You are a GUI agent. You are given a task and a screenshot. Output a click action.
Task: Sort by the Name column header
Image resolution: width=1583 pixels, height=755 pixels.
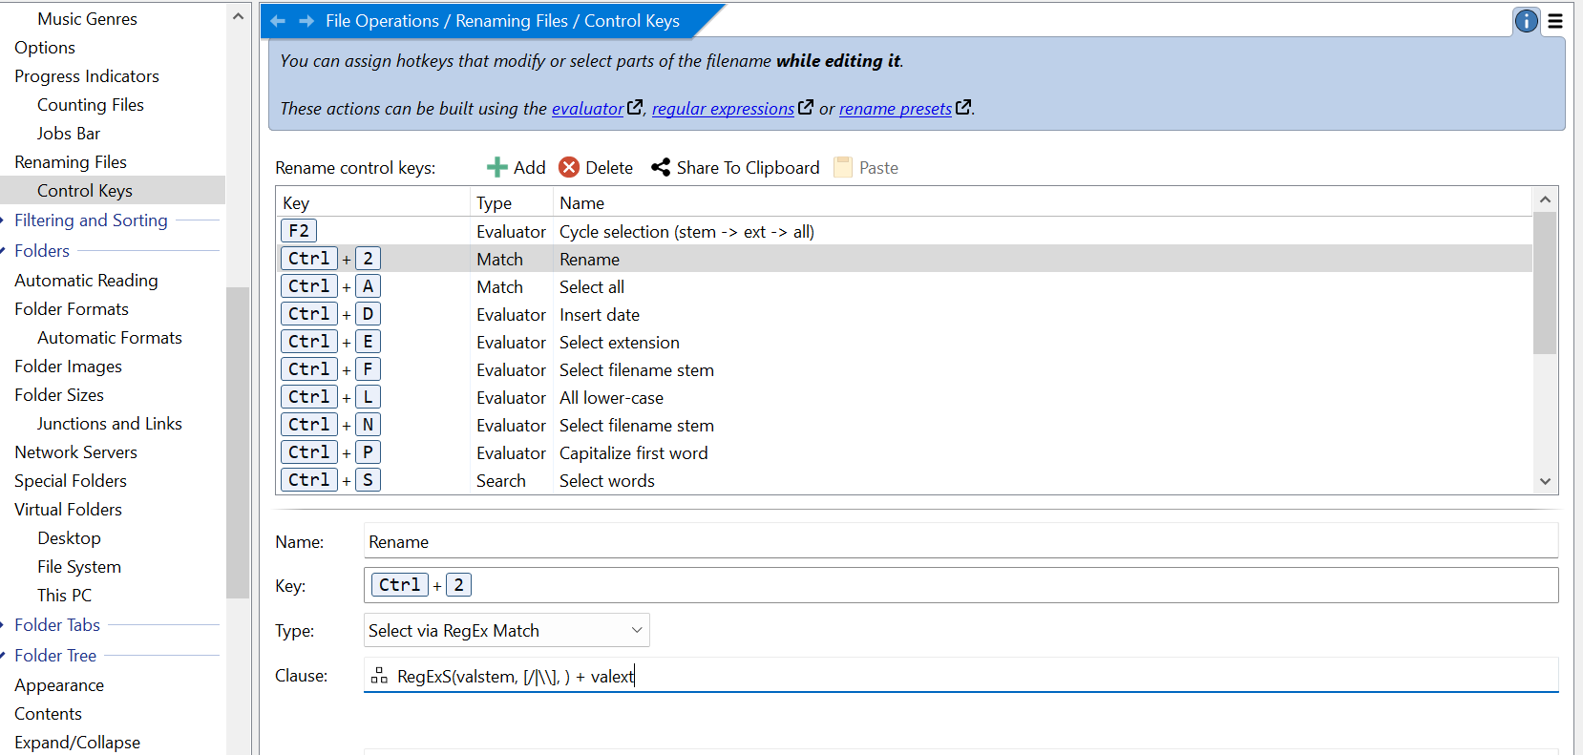[x=1043, y=203]
